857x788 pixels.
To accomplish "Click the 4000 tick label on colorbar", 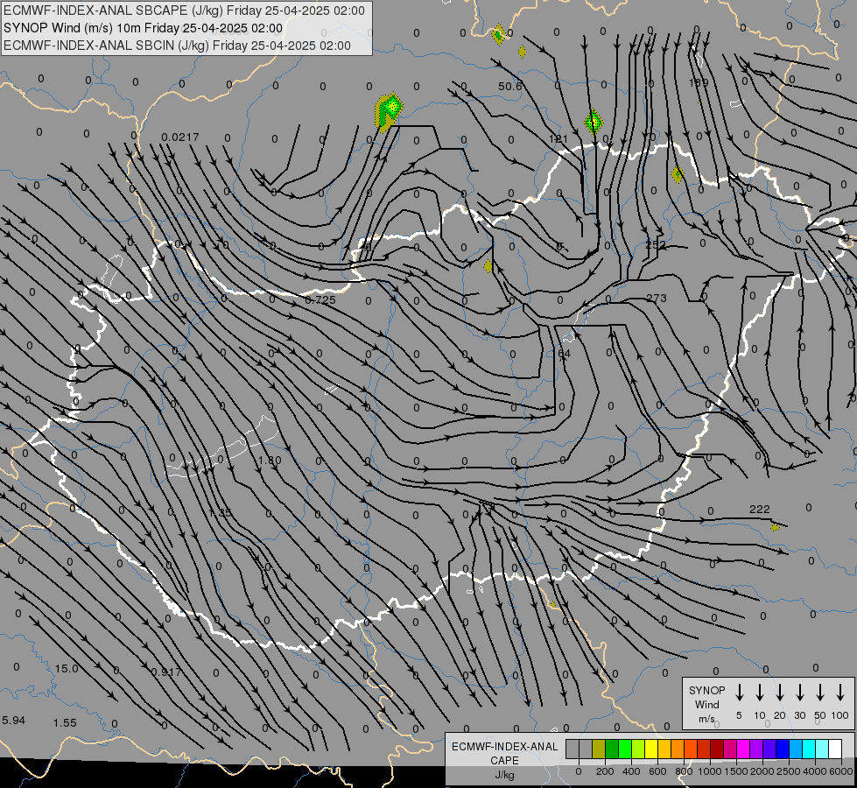I will coord(815,771).
